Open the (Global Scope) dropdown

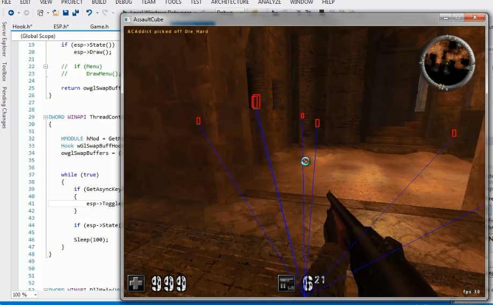click(66, 36)
